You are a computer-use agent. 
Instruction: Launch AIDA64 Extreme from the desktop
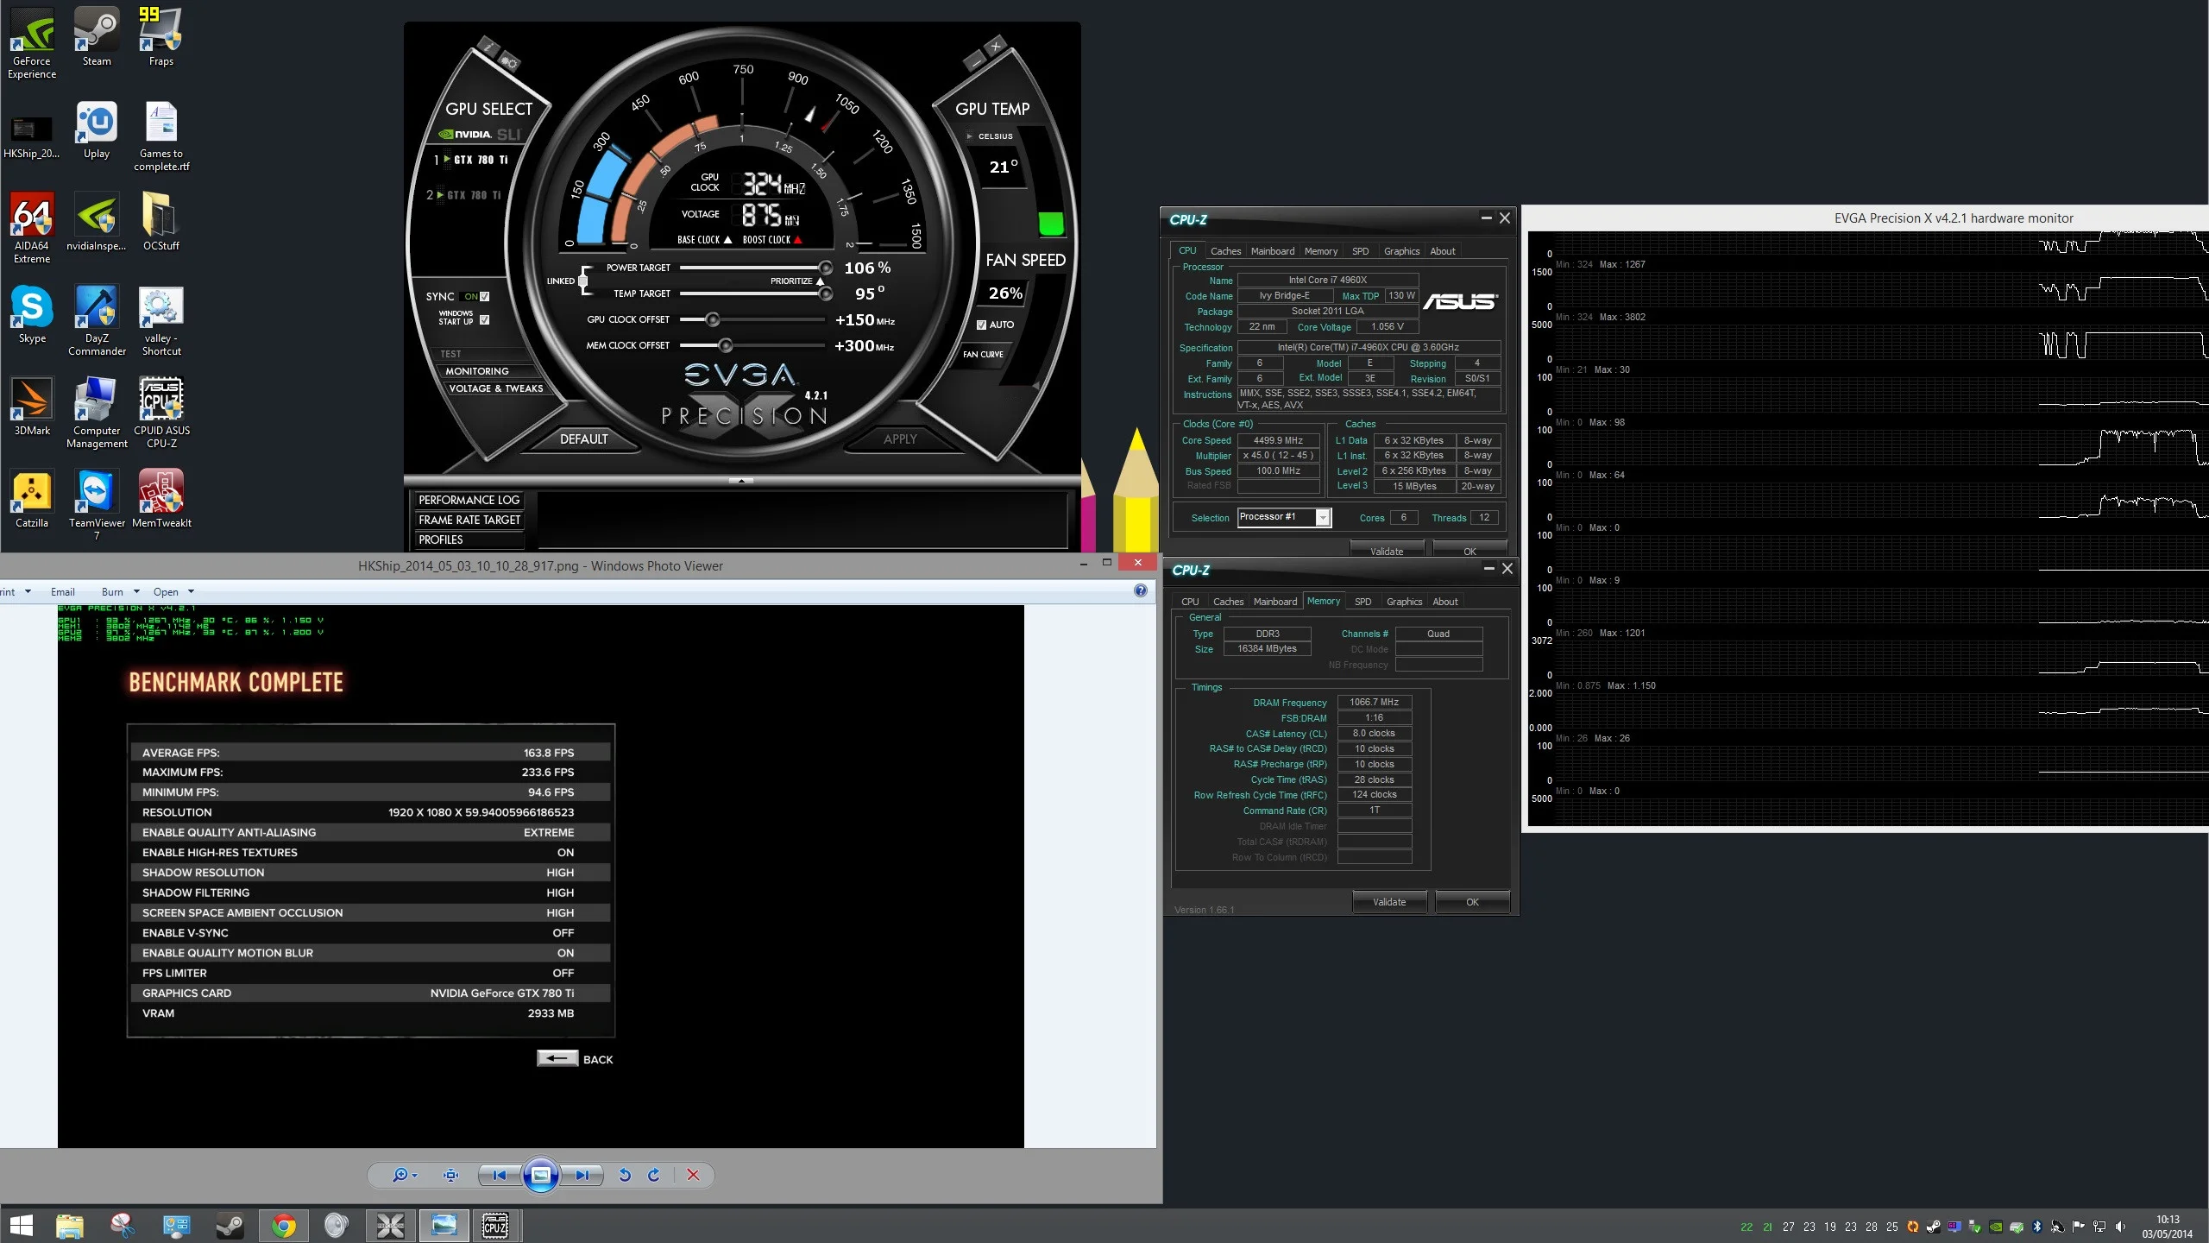tap(32, 229)
